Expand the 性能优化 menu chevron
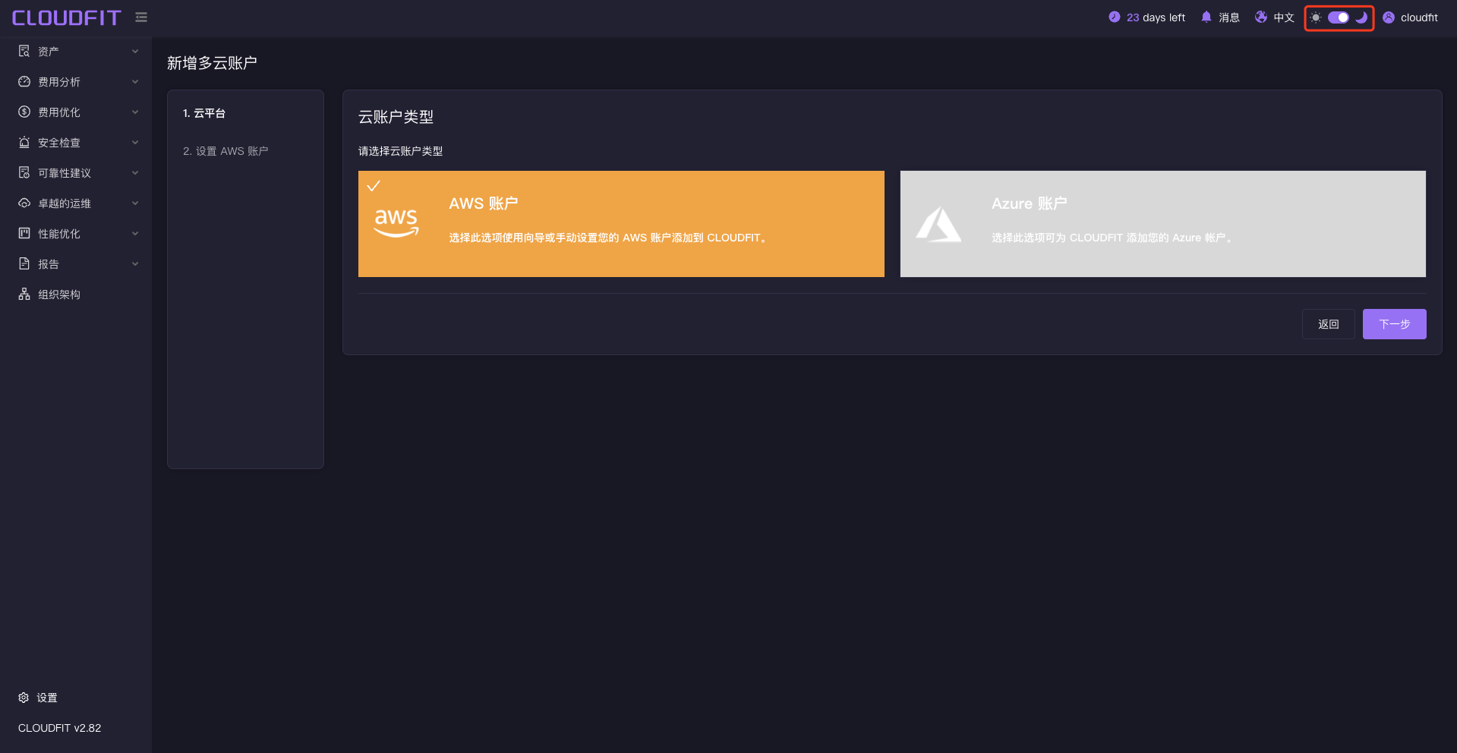Image resolution: width=1457 pixels, height=753 pixels. click(135, 233)
